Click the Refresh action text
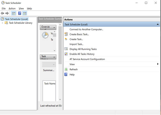This screenshot has width=161, height=115. coord(73,69)
